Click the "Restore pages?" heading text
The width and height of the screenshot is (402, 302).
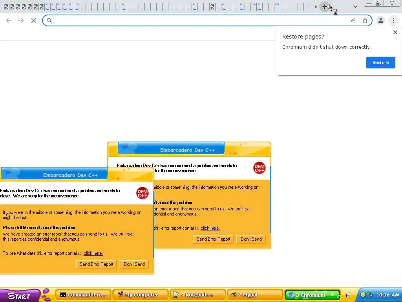coord(303,37)
